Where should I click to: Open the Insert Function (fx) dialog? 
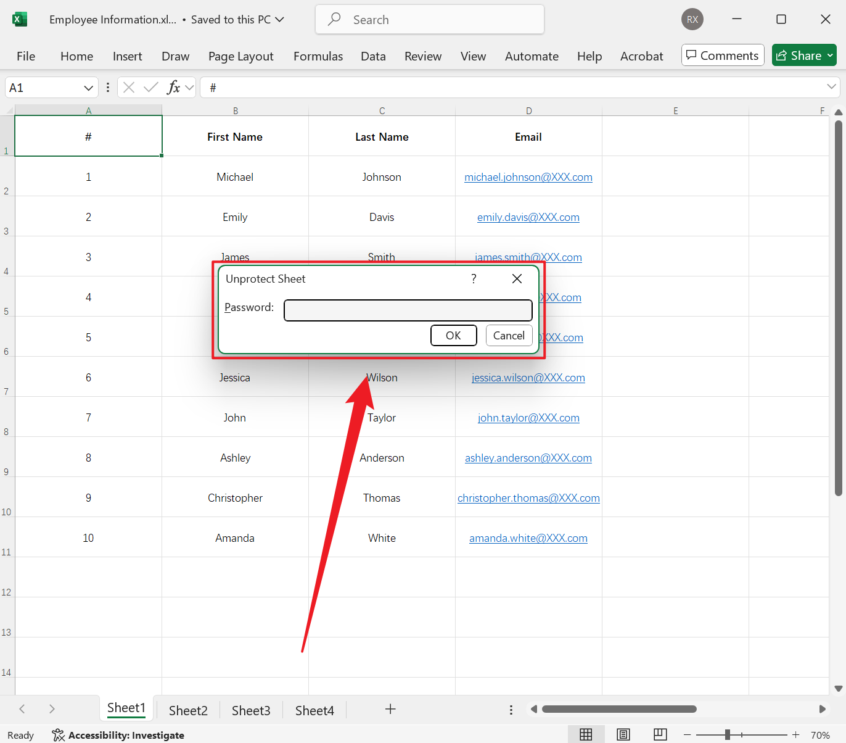175,87
